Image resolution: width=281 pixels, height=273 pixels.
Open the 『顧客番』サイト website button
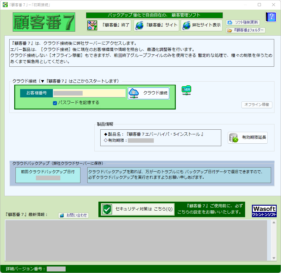(x=156, y=25)
